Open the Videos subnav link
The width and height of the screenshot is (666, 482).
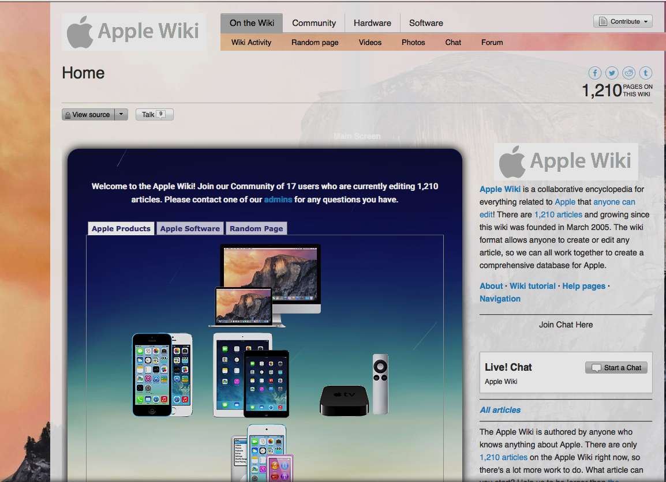pos(370,43)
